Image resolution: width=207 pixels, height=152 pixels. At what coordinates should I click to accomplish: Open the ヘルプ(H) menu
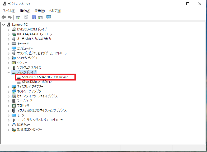(x=55, y=11)
